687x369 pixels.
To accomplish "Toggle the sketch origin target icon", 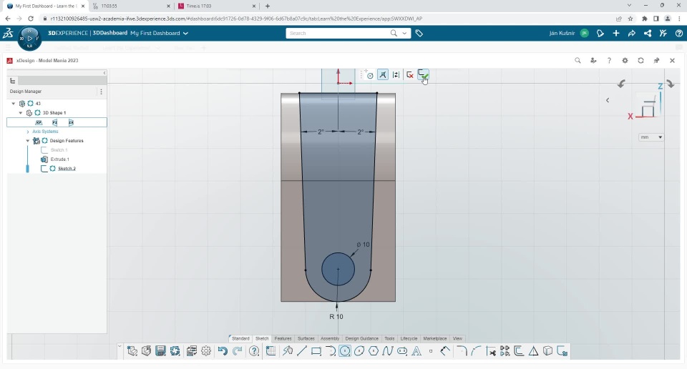I will point(369,75).
